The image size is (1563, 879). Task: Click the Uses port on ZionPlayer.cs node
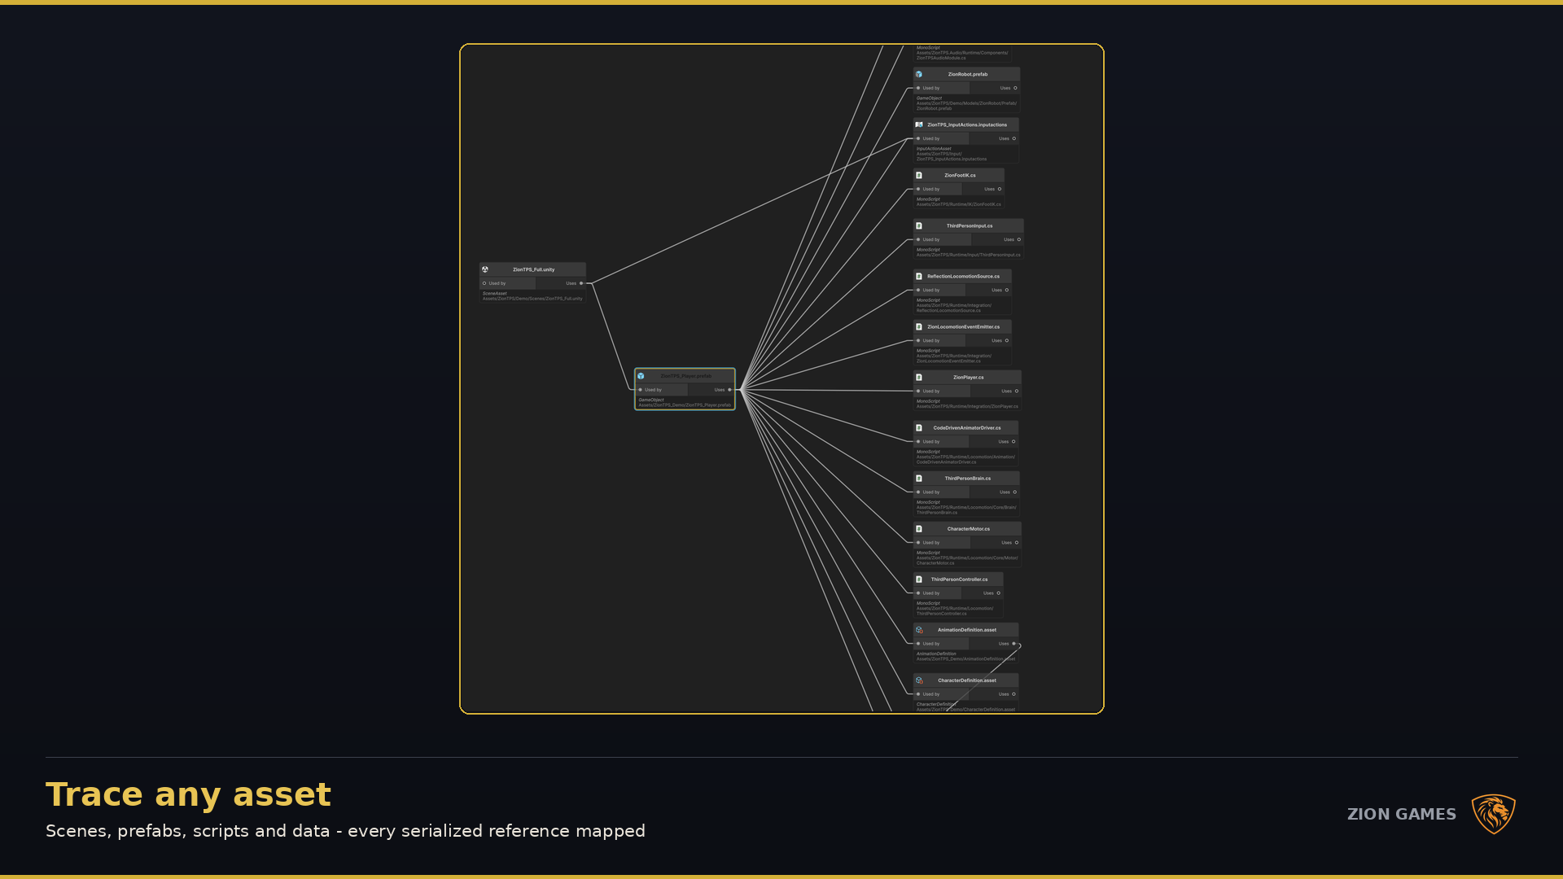(x=1017, y=391)
